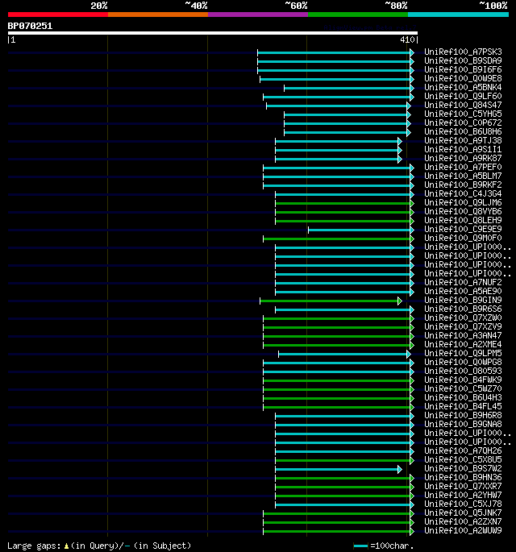This screenshot has width=516, height=552.
Task: Open hit UniRef100_B9HN36
Action: pyautogui.click(x=463, y=478)
